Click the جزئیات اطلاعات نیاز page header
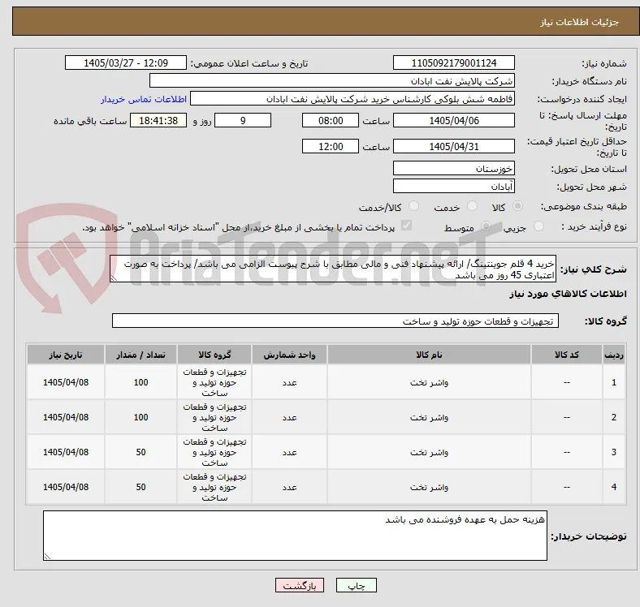Viewport: 640px width, 607px height. (x=580, y=22)
